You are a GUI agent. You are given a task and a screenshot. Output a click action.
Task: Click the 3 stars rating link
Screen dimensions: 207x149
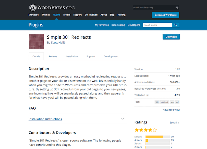tap(138, 144)
